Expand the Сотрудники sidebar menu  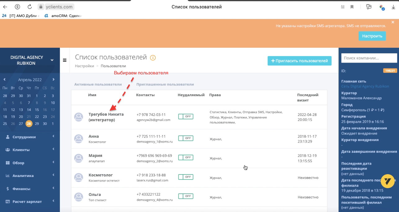pyautogui.click(x=30, y=137)
